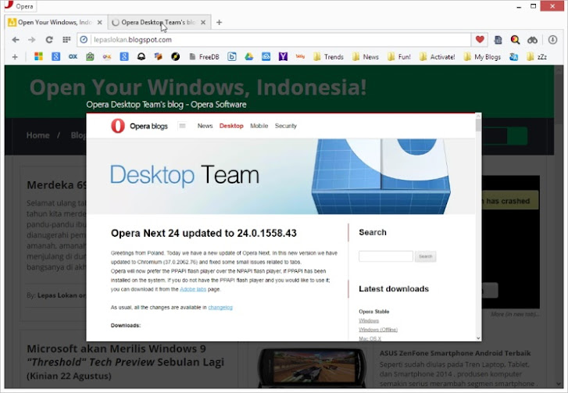Image resolution: width=568 pixels, height=393 pixels.
Task: Close the Opera Desktop Team's blog tab
Action: tap(203, 23)
